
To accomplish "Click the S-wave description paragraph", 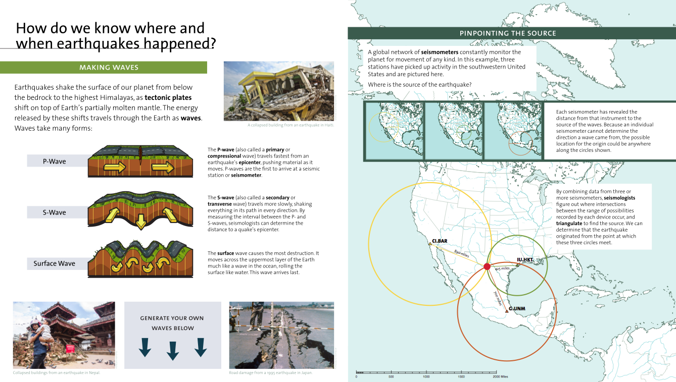I will (261, 213).
